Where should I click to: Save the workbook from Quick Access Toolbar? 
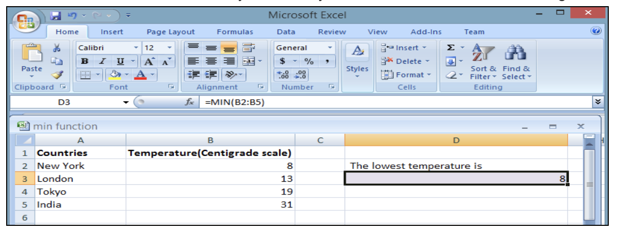pyautogui.click(x=57, y=15)
